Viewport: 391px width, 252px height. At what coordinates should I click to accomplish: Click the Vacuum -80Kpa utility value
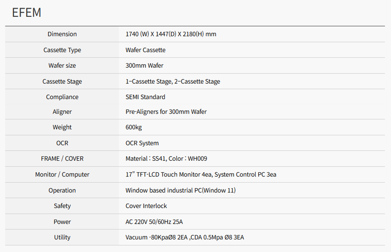coord(185,237)
